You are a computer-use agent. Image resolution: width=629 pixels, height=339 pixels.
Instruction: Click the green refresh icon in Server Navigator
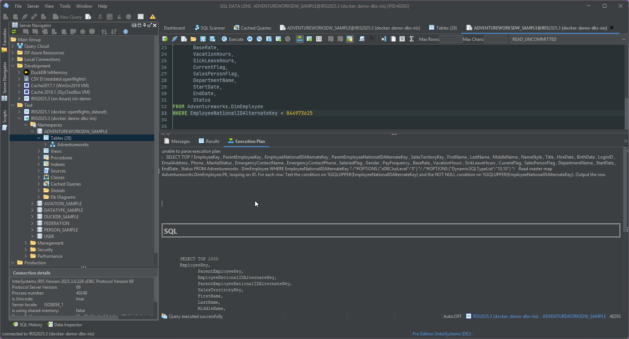click(14, 32)
